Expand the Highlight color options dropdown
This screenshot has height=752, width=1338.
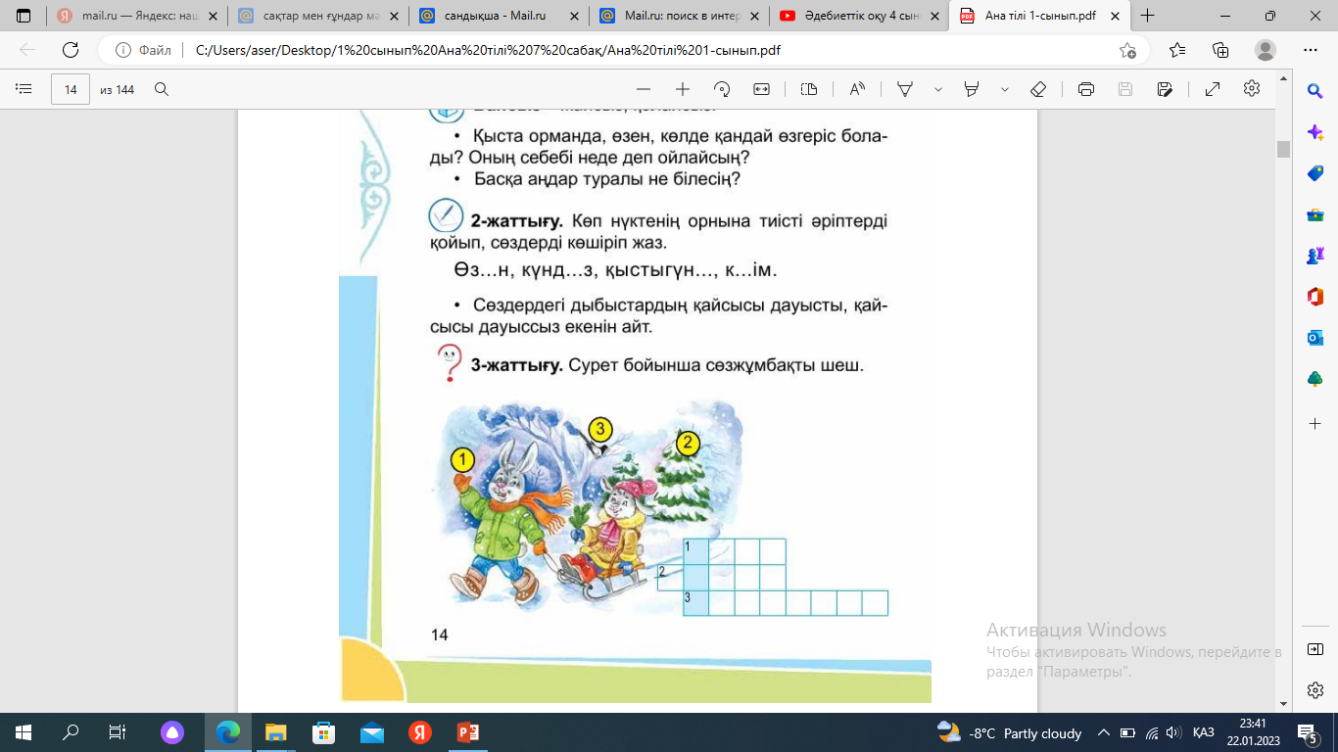pyautogui.click(x=1004, y=89)
